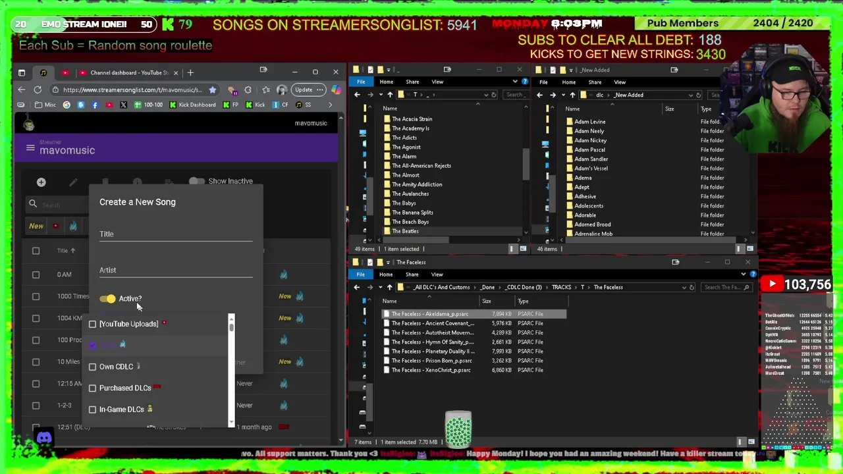Click the browser Update button

(x=308, y=90)
